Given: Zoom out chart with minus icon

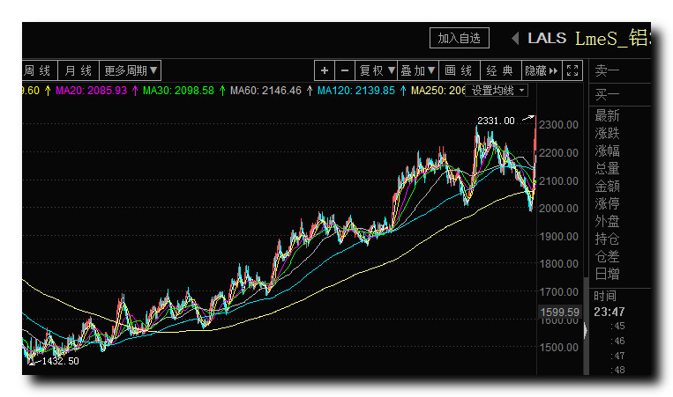Looking at the screenshot, I should (345, 70).
